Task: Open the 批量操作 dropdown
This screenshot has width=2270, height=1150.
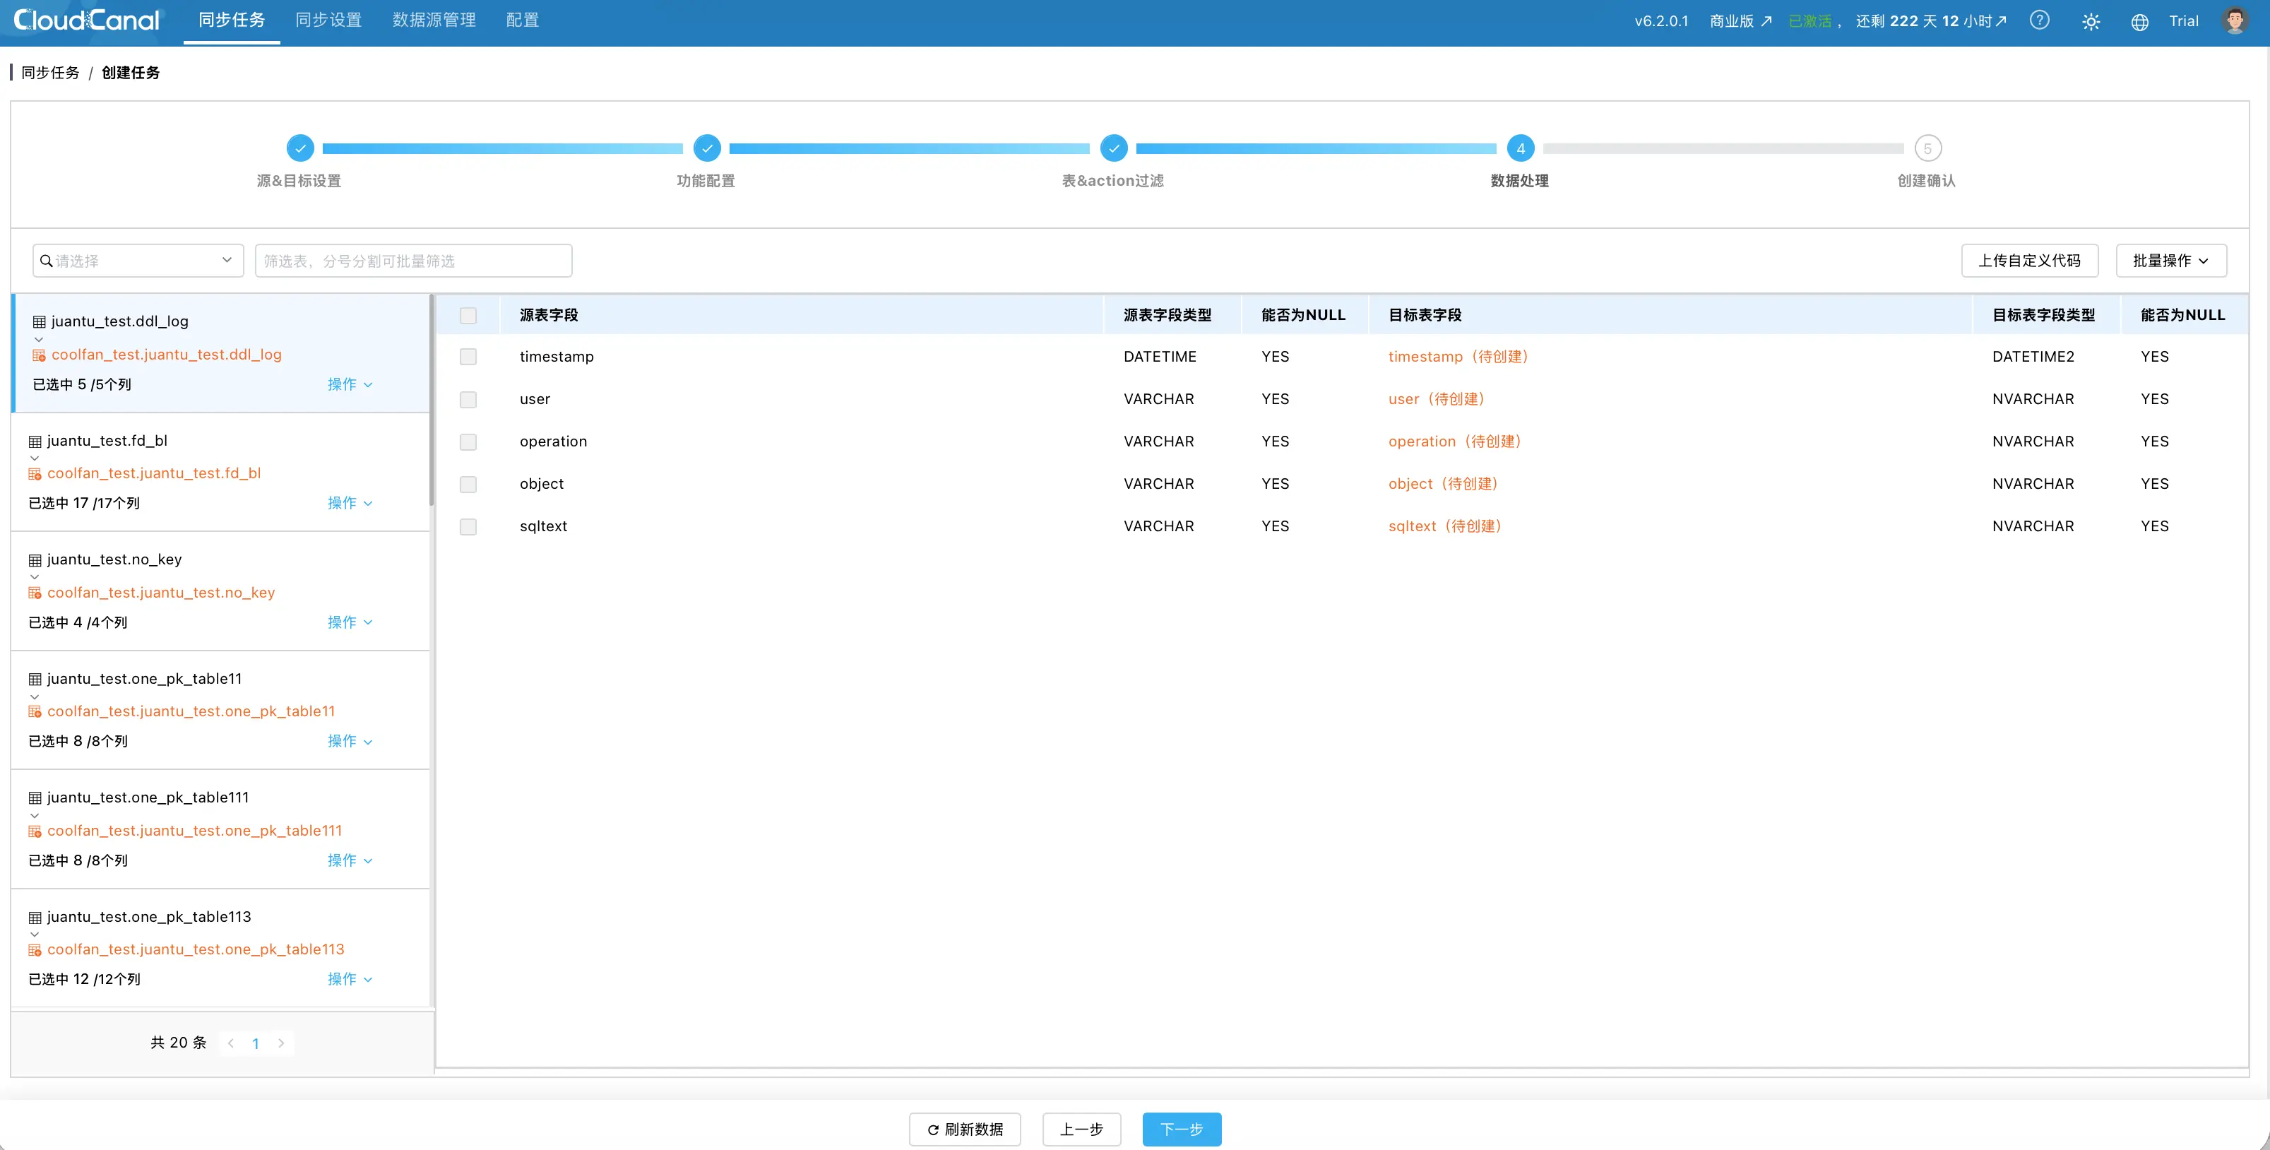Action: point(2170,261)
